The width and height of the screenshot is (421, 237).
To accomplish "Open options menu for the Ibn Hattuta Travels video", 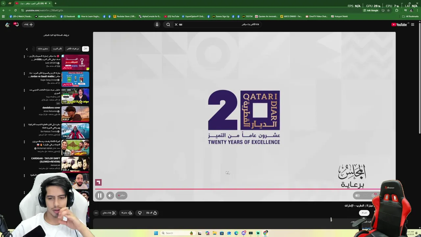I will point(24,125).
